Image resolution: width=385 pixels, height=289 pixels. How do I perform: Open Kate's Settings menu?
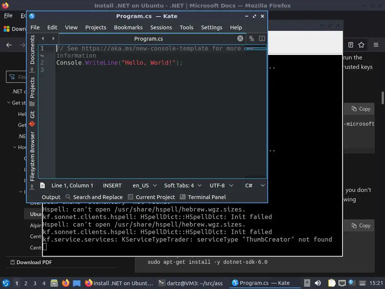[x=212, y=27]
